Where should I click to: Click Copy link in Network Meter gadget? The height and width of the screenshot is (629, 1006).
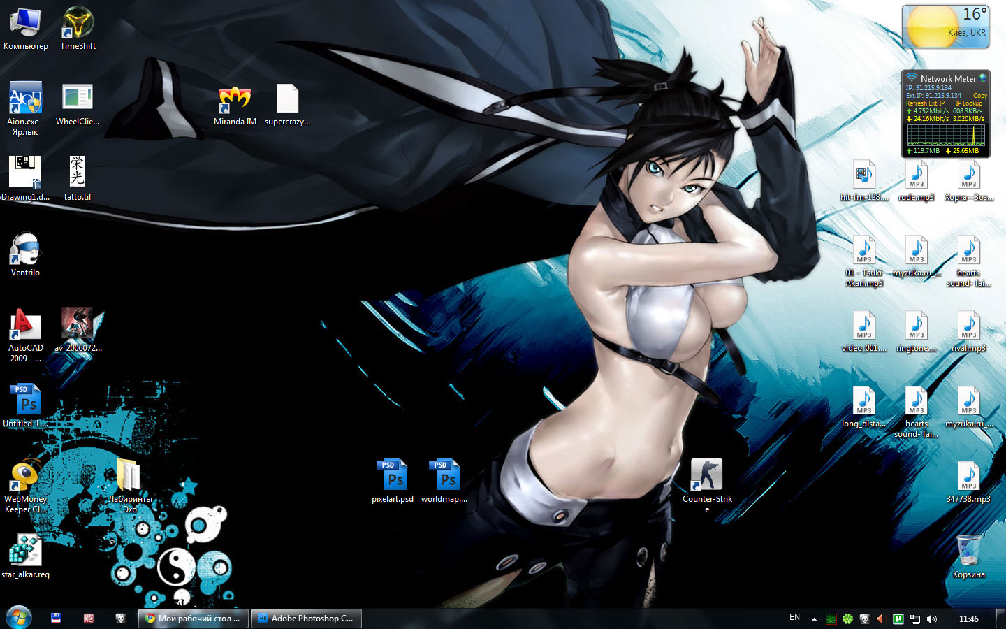pyautogui.click(x=979, y=96)
